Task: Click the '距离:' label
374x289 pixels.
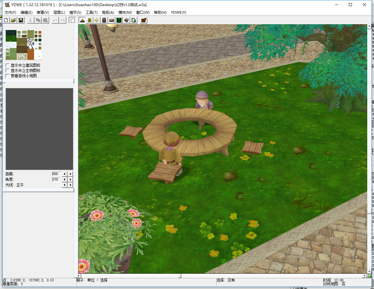Action: pos(10,174)
